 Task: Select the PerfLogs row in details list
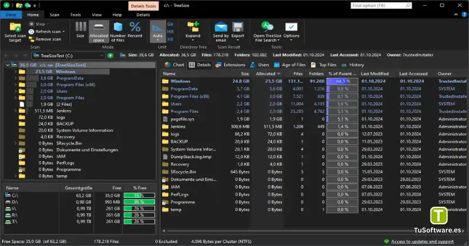point(314,194)
